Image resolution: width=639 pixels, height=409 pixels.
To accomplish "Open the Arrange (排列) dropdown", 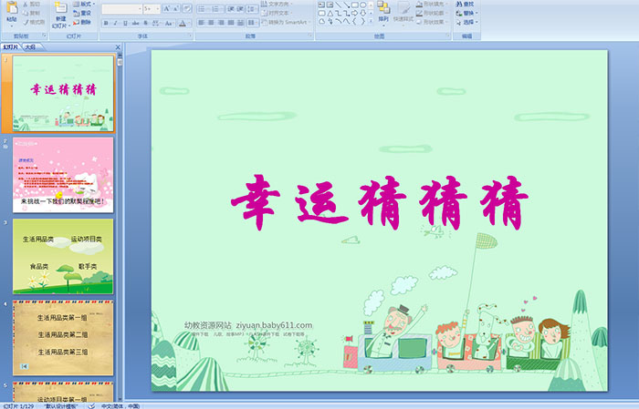I will click(x=383, y=12).
